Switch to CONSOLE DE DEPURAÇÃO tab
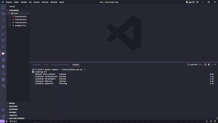 point(60,65)
